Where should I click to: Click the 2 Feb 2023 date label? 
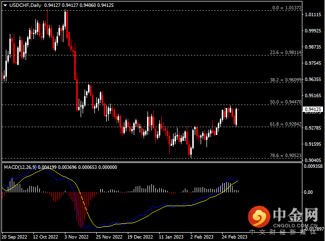click(202, 237)
